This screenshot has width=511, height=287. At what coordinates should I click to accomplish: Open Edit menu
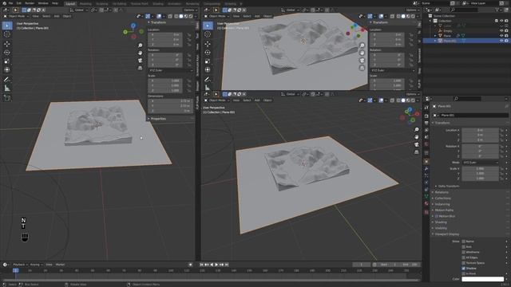19,3
